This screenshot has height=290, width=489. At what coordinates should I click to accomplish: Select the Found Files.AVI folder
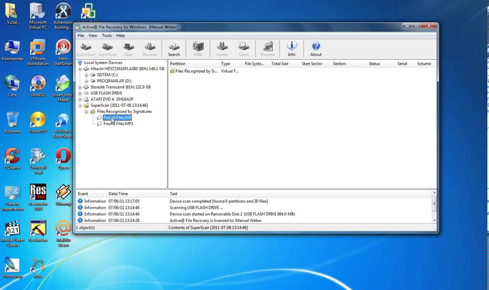pyautogui.click(x=117, y=118)
